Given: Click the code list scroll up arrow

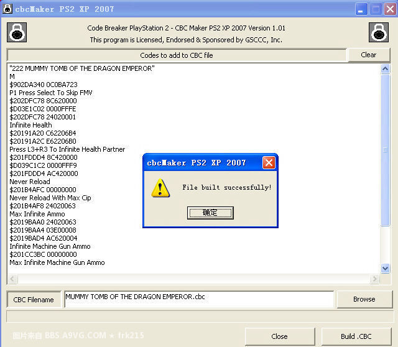Looking at the screenshot, I should coord(385,69).
